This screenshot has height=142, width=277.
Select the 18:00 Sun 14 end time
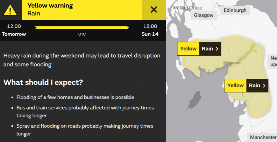point(150,30)
